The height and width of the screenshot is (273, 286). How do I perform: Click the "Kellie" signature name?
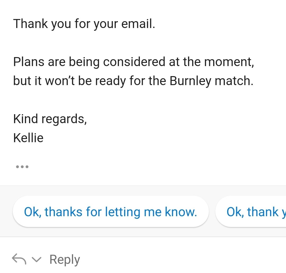28,138
